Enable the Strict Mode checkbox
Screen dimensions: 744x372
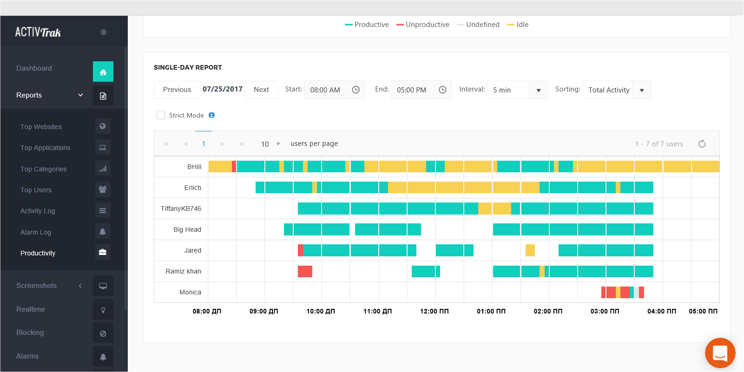coord(161,115)
